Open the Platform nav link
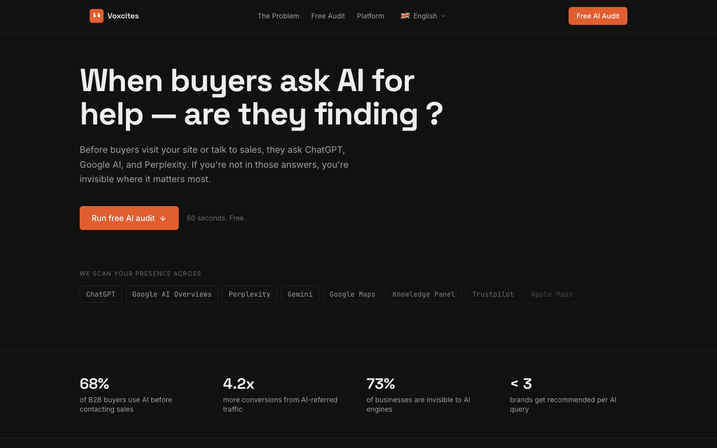717x448 pixels. point(370,16)
